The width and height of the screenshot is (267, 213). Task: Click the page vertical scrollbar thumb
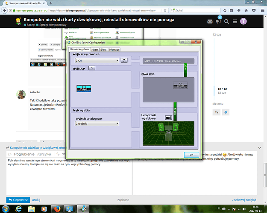point(265,175)
